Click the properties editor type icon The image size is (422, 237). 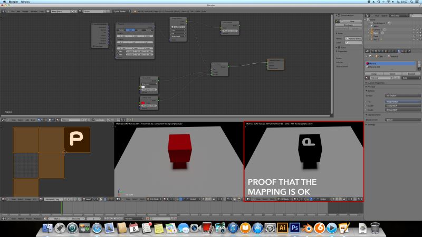[x=367, y=51]
